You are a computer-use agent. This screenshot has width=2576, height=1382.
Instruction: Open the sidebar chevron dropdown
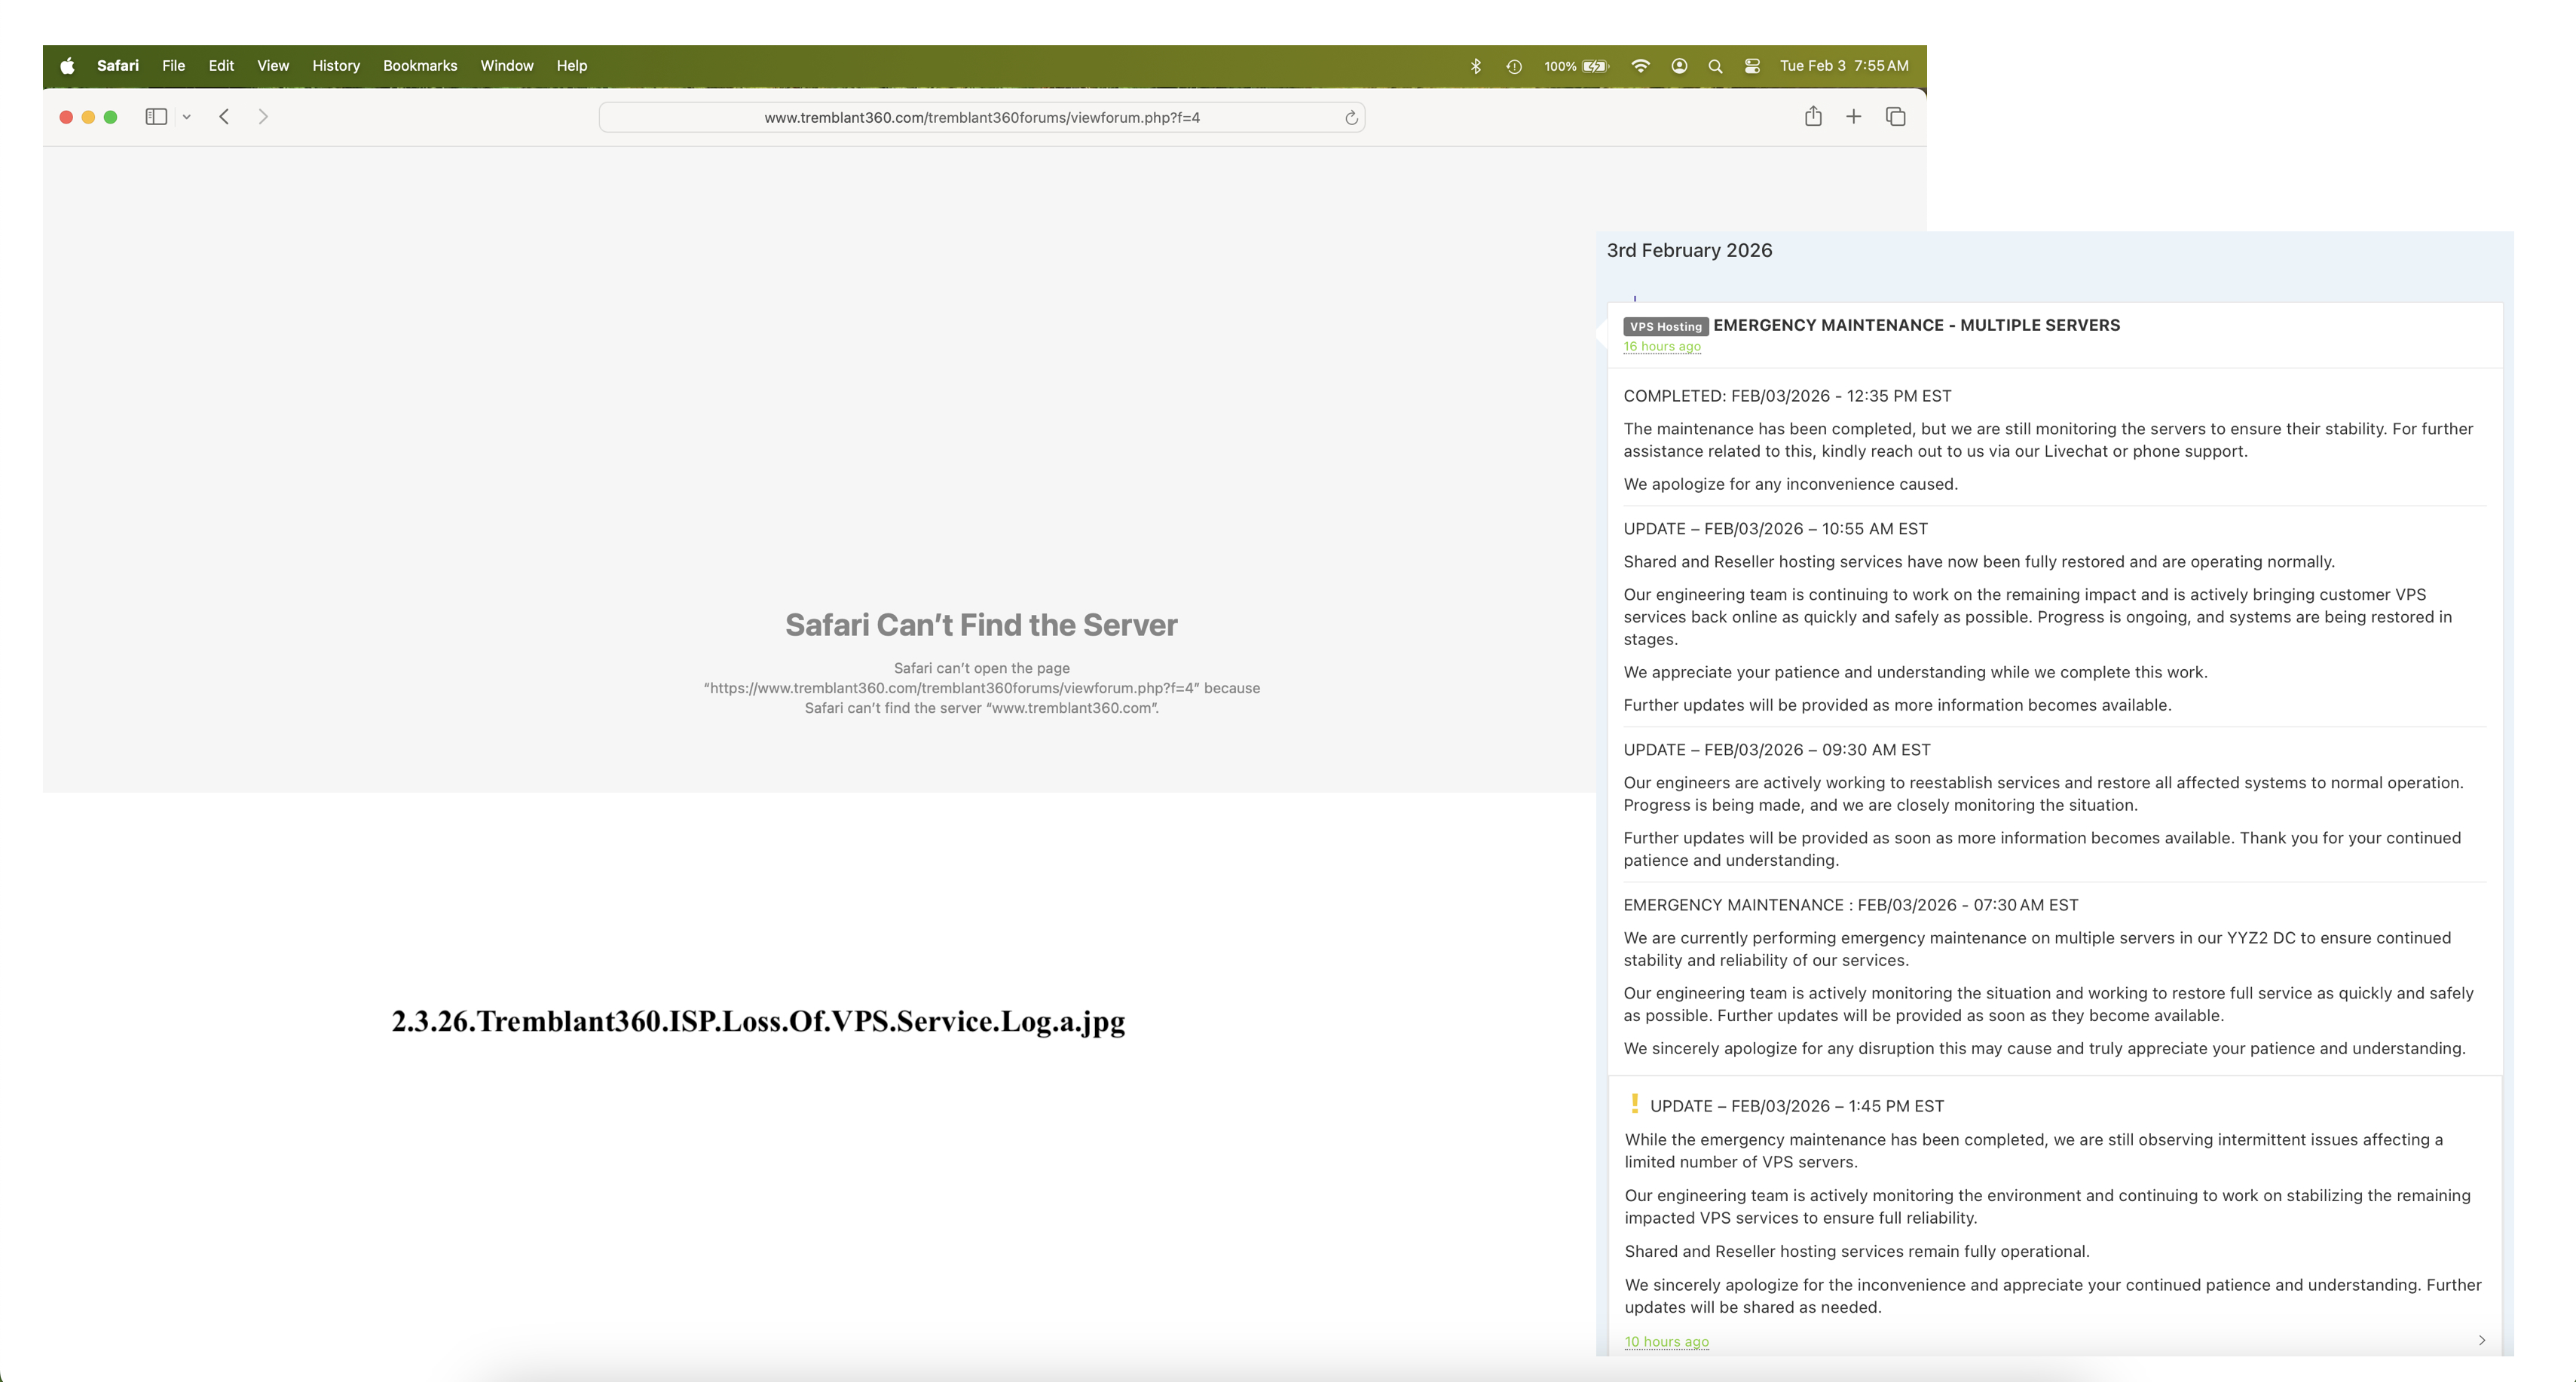187,117
